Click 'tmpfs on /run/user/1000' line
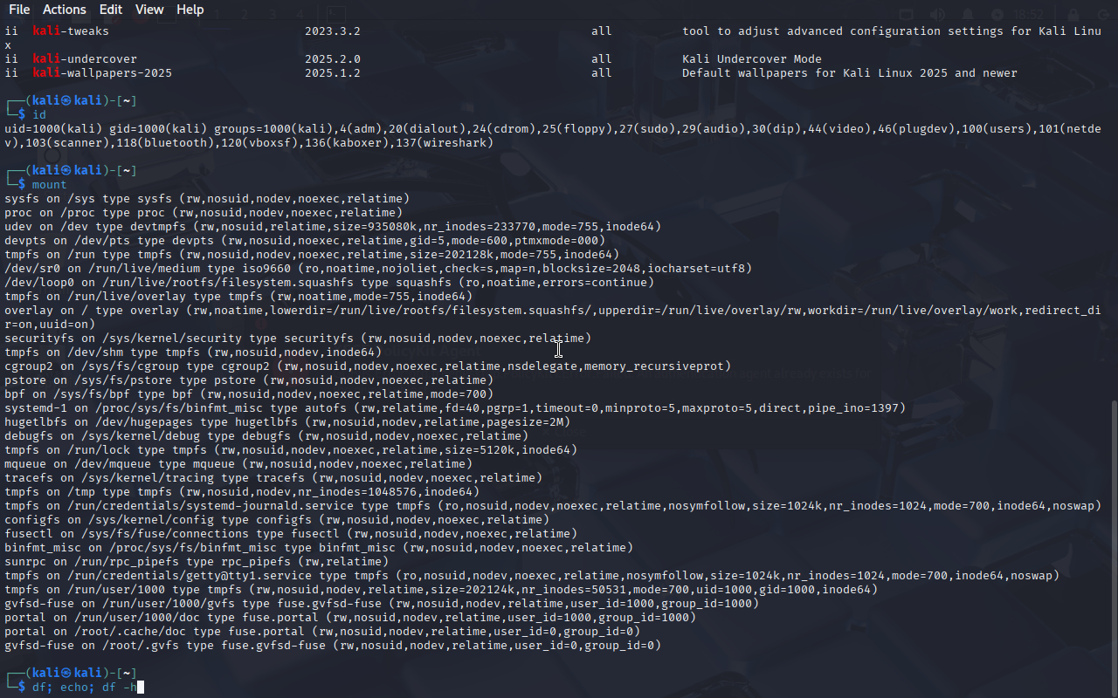The image size is (1118, 698). tap(441, 590)
